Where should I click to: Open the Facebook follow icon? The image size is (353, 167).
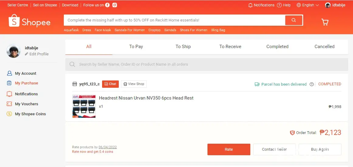(x=107, y=5)
